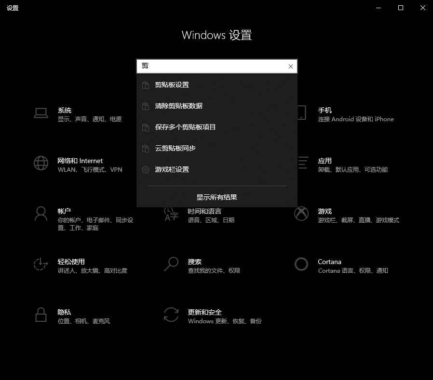Click the 时间和语言 language icon

pos(171,215)
